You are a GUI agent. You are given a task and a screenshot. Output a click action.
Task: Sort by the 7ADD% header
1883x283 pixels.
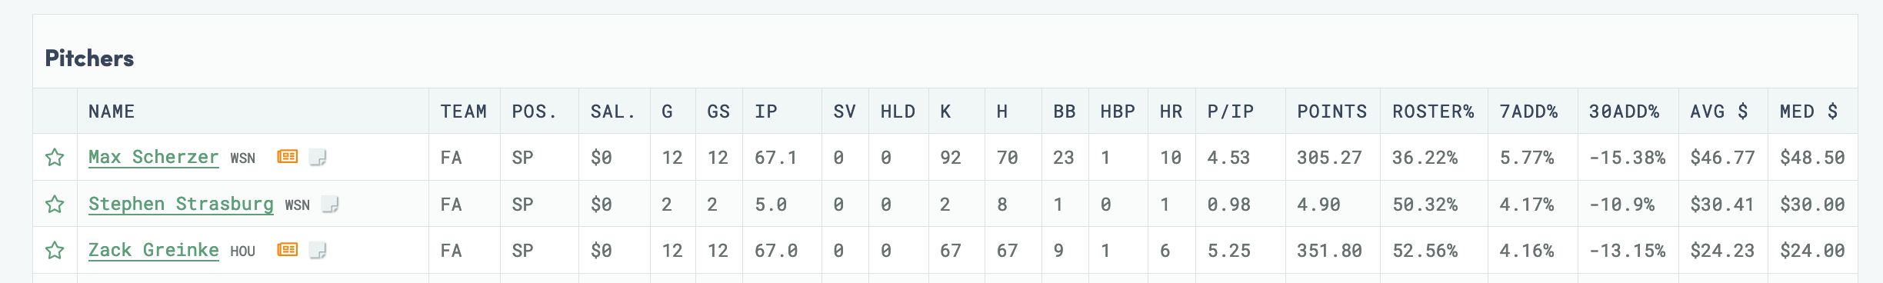pos(1528,112)
